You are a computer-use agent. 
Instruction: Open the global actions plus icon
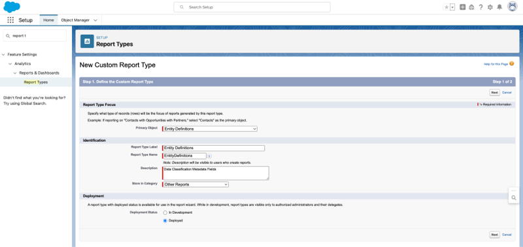[462, 7]
